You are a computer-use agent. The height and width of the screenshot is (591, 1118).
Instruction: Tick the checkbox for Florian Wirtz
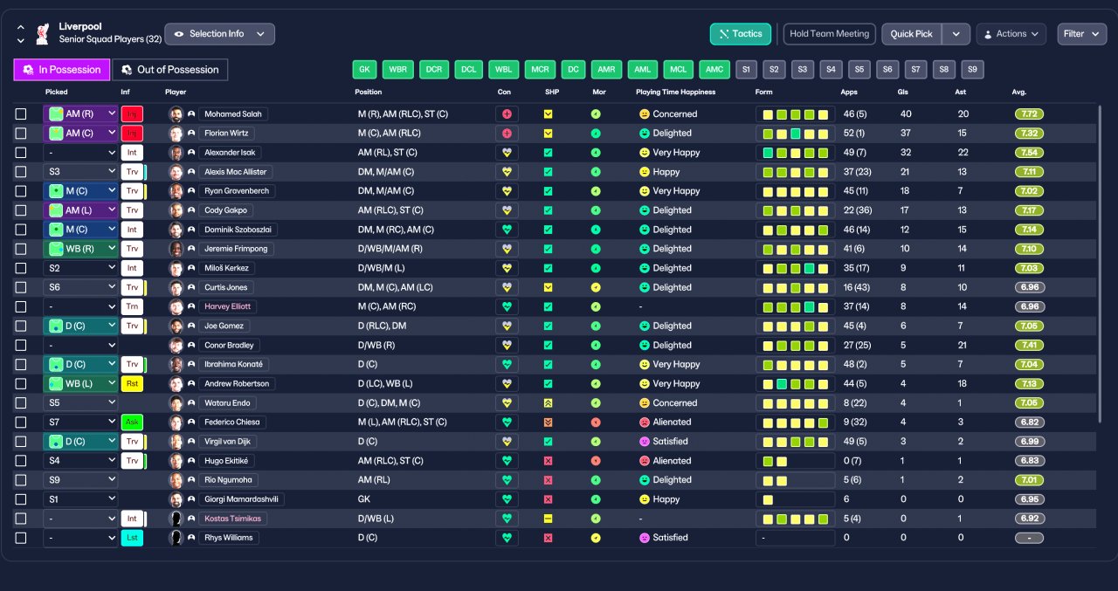point(21,133)
